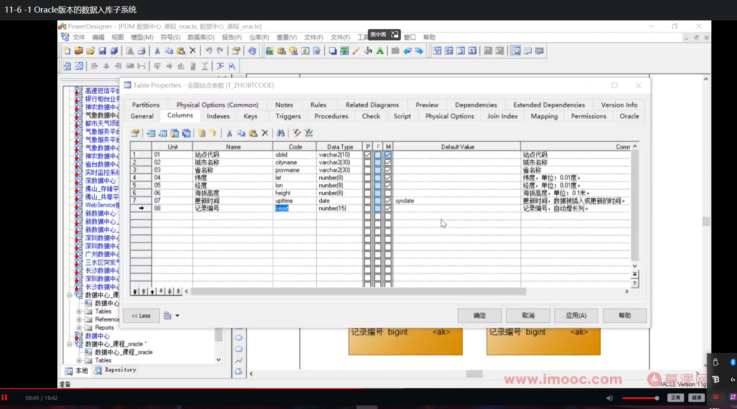Click the ellipse shape tool in the palette
Viewport: 737px width, 409px height.
click(x=238, y=338)
